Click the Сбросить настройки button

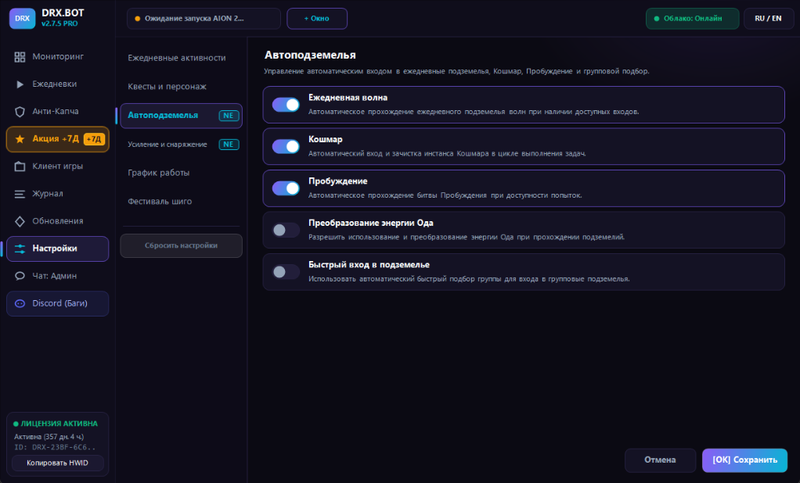181,245
